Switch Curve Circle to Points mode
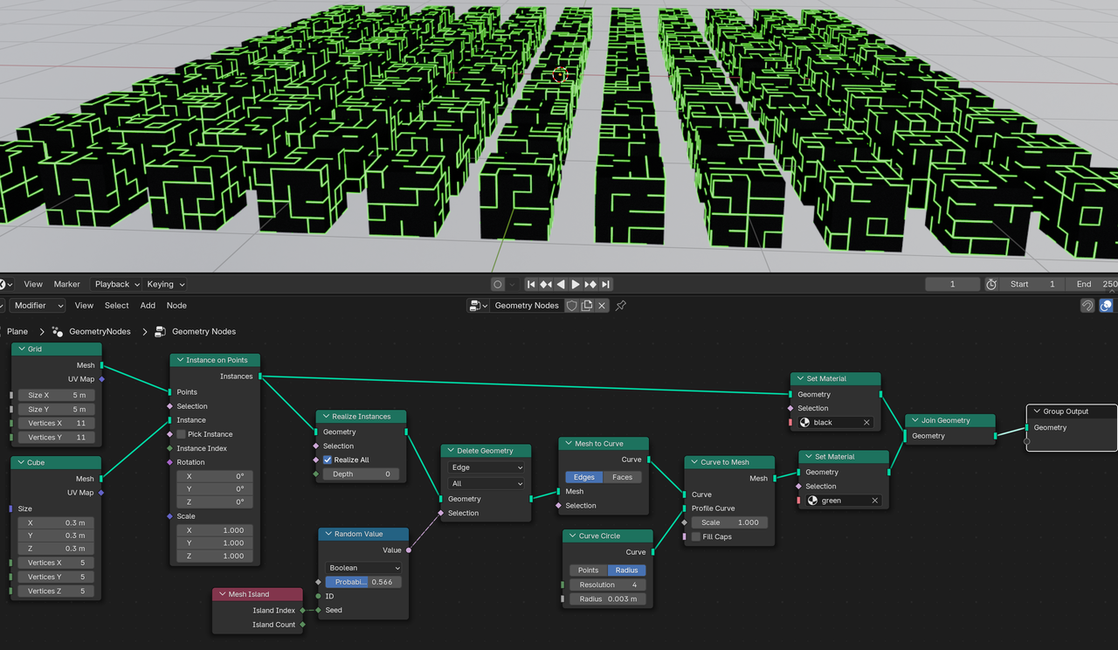Viewport: 1118px width, 650px height. 589,570
